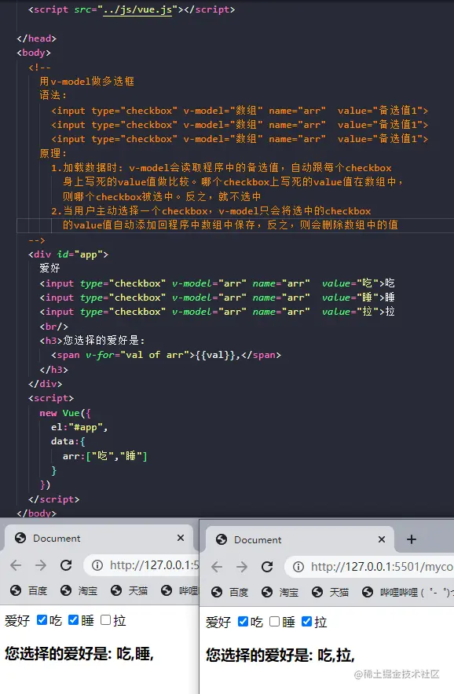Screen dimensions: 454x694
Task: Click comment line 用v-model做多选框
Action: 87,81
